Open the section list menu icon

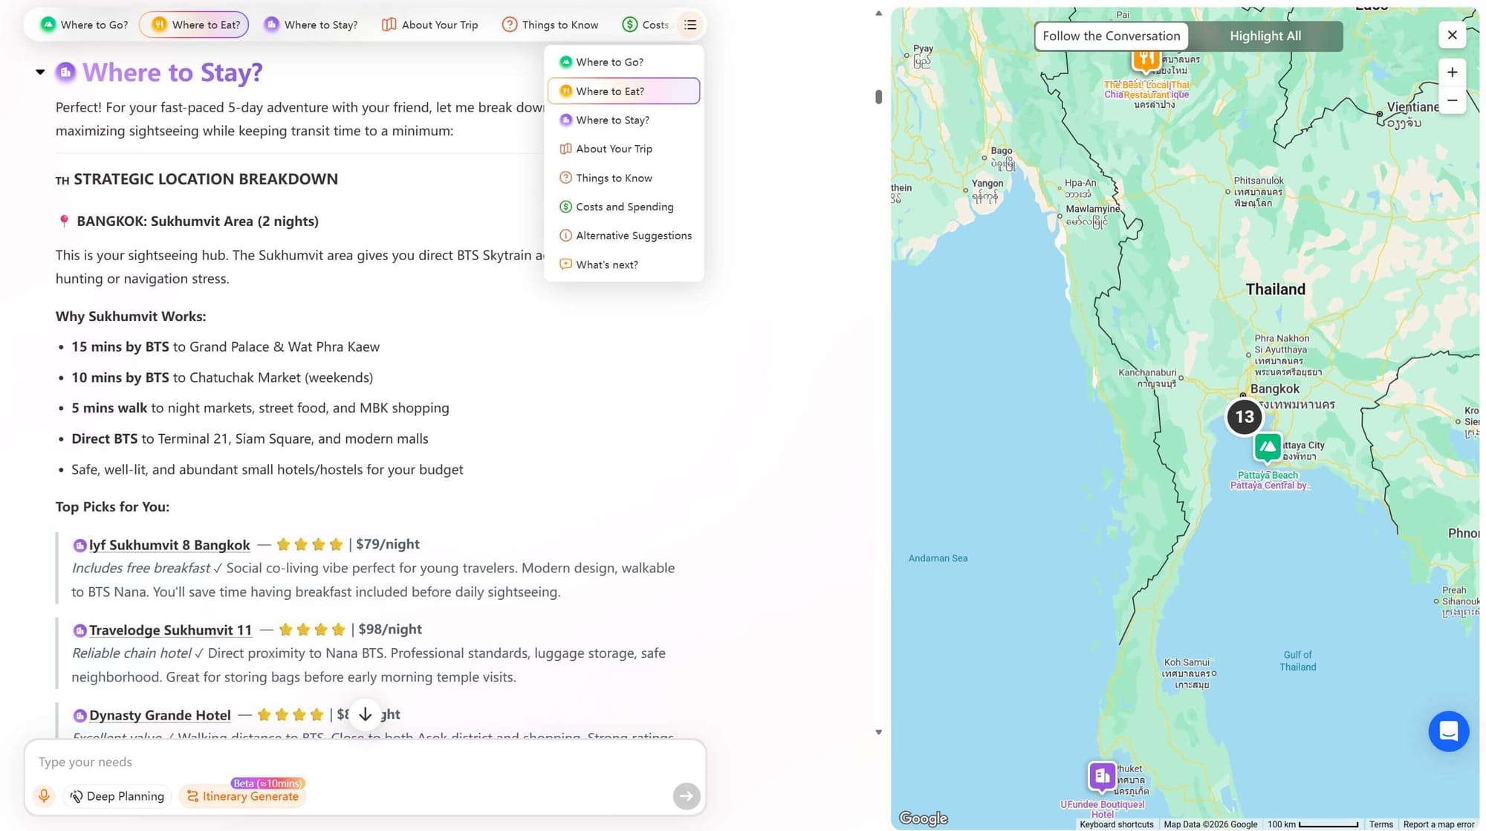click(x=690, y=25)
